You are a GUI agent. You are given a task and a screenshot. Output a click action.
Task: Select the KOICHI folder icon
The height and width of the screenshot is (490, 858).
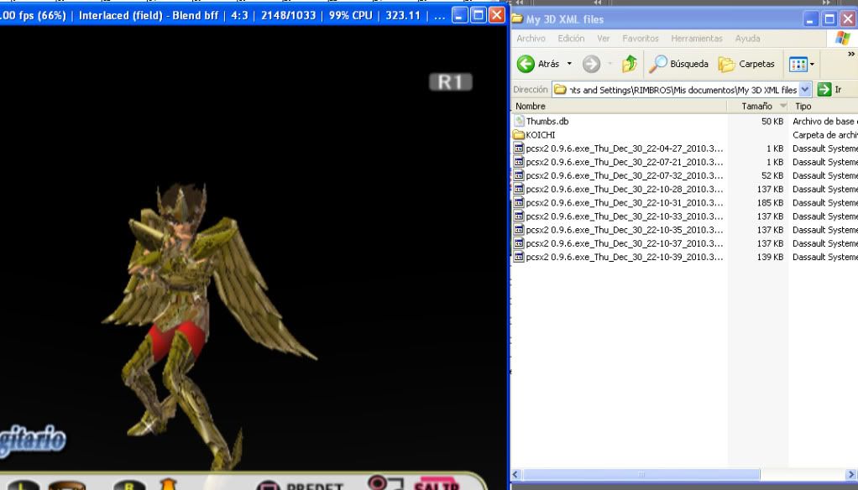(x=519, y=134)
